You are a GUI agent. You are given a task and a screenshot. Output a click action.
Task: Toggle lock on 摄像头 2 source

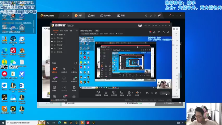pos(55,34)
